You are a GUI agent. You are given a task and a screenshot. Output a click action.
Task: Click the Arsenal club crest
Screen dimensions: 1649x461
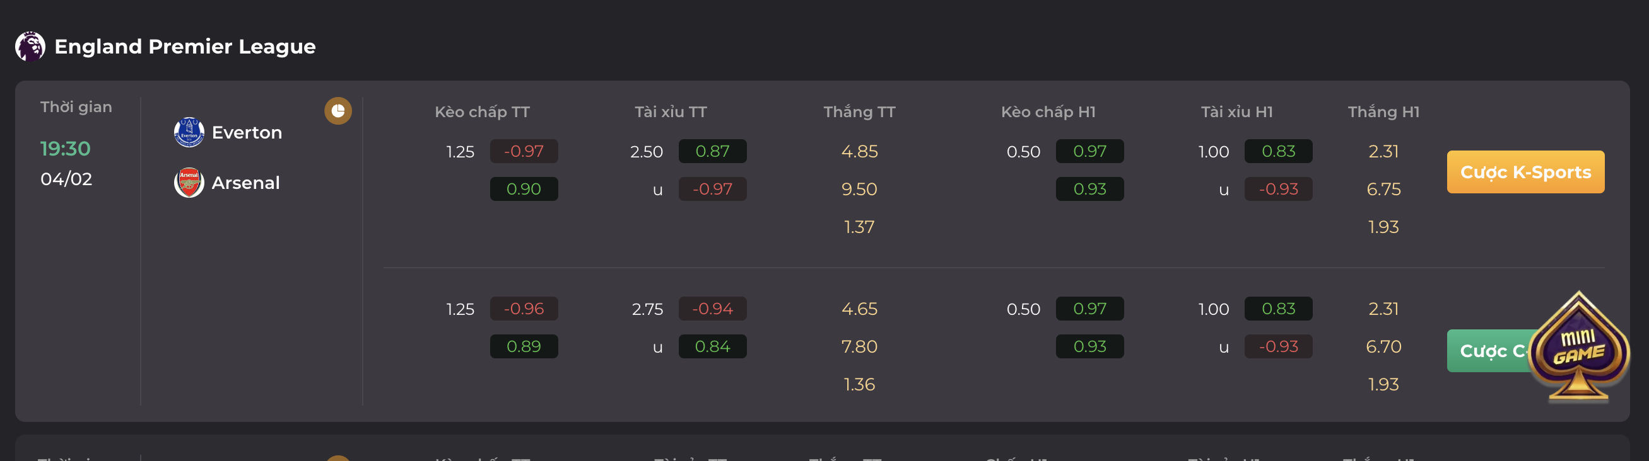click(x=189, y=183)
